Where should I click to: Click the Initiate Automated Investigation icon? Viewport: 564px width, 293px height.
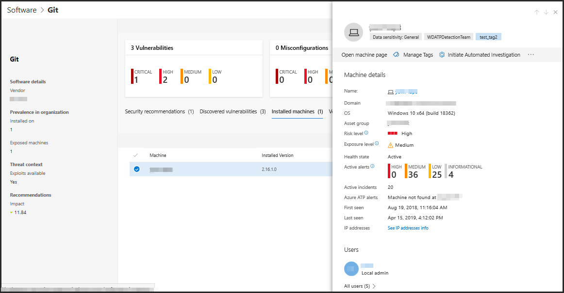click(x=442, y=55)
